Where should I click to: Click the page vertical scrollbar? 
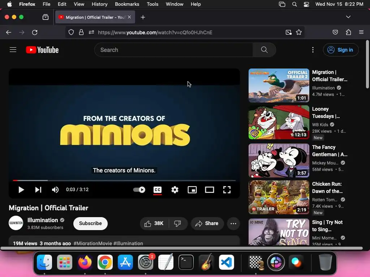(x=367, y=64)
